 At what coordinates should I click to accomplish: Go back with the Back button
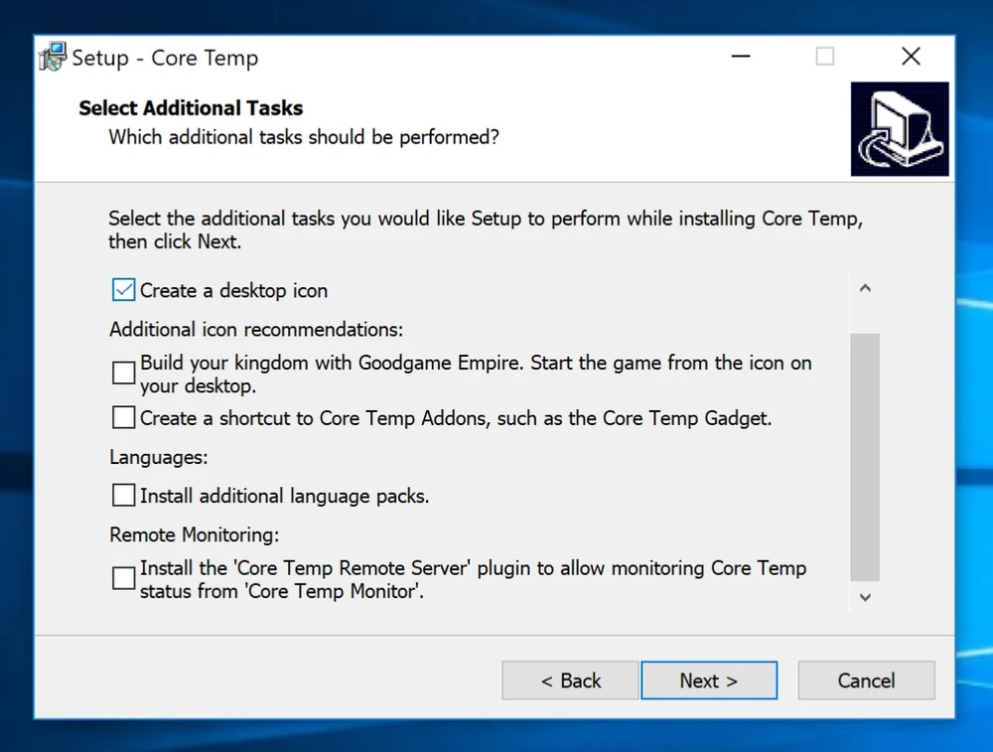570,680
